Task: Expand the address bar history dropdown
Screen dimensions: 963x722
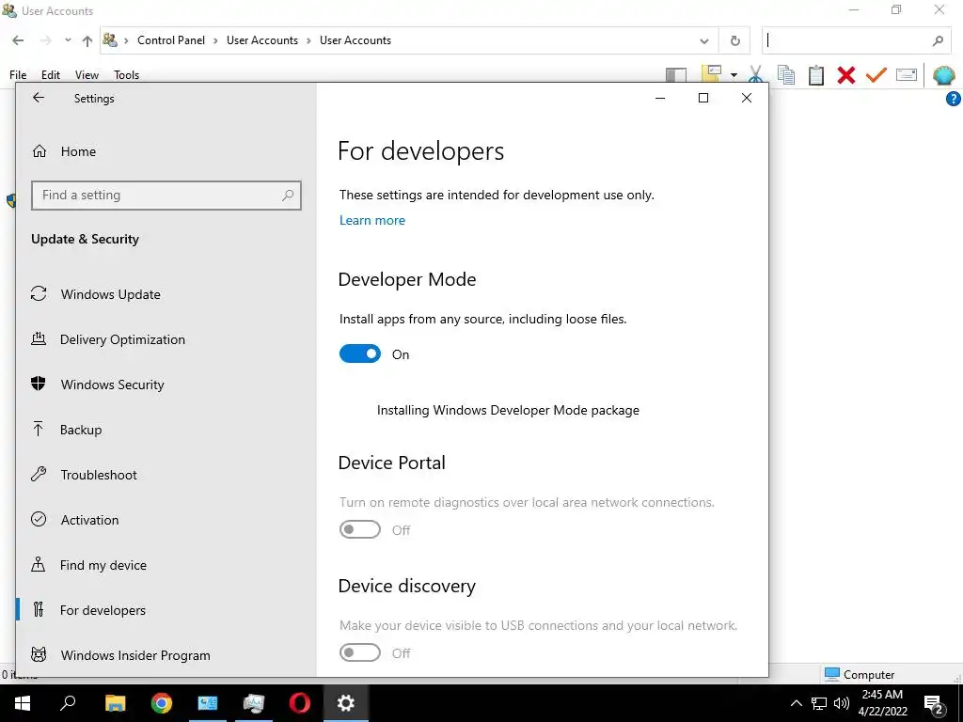Action: (704, 41)
